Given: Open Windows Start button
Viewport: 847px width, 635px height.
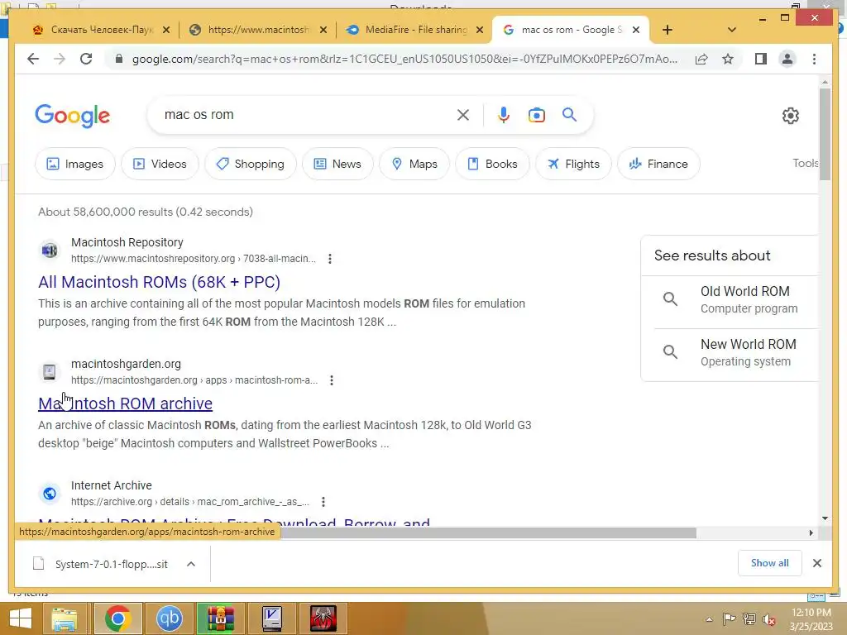Looking at the screenshot, I should pyautogui.click(x=21, y=618).
